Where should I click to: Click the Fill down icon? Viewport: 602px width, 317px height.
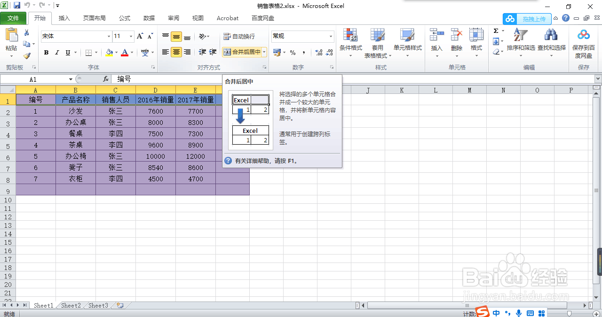pyautogui.click(x=496, y=42)
